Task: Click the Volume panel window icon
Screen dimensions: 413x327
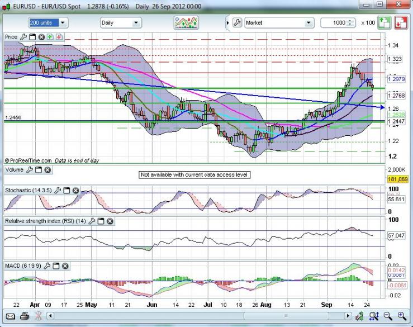Action: (39, 170)
